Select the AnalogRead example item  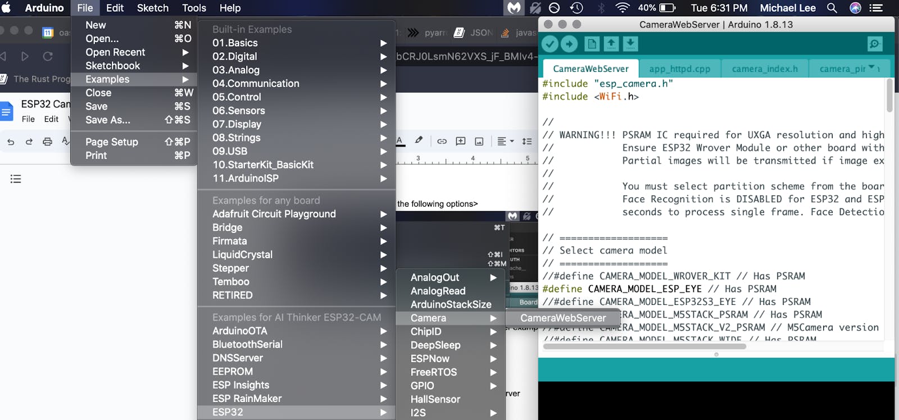click(451, 291)
